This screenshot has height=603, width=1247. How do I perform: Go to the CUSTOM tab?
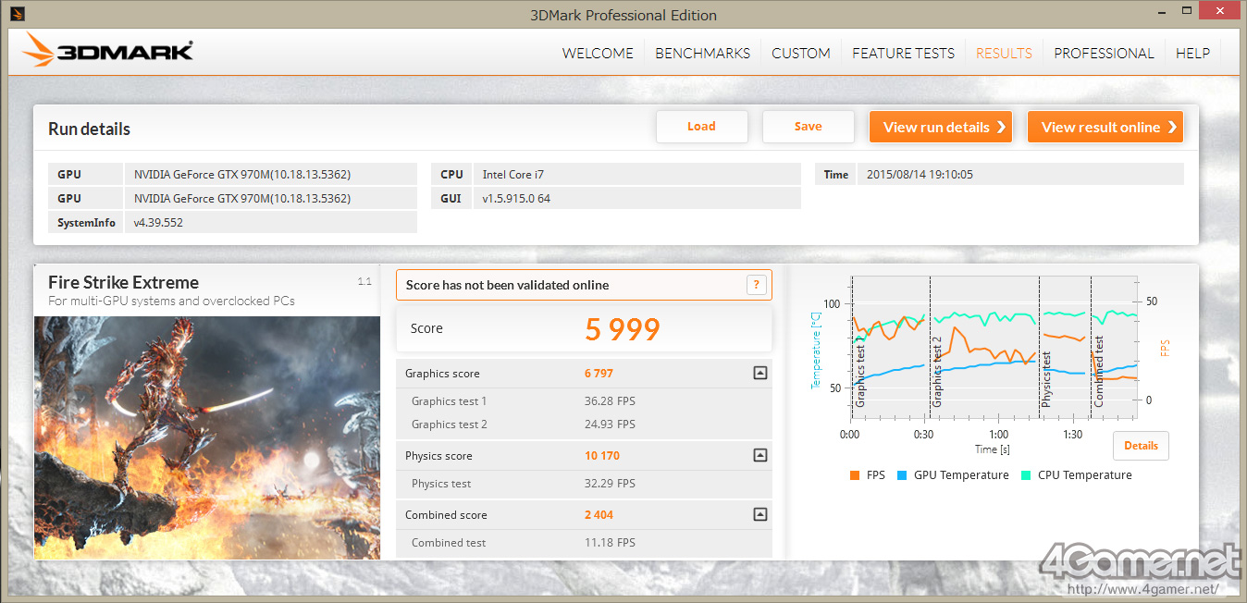(x=801, y=54)
